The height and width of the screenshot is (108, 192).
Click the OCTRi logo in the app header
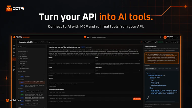(x=17, y=37)
